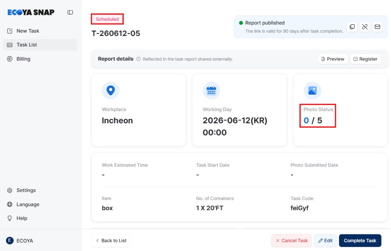391x251 pixels.
Task: Go to Task List in the sidebar
Action: (40, 45)
